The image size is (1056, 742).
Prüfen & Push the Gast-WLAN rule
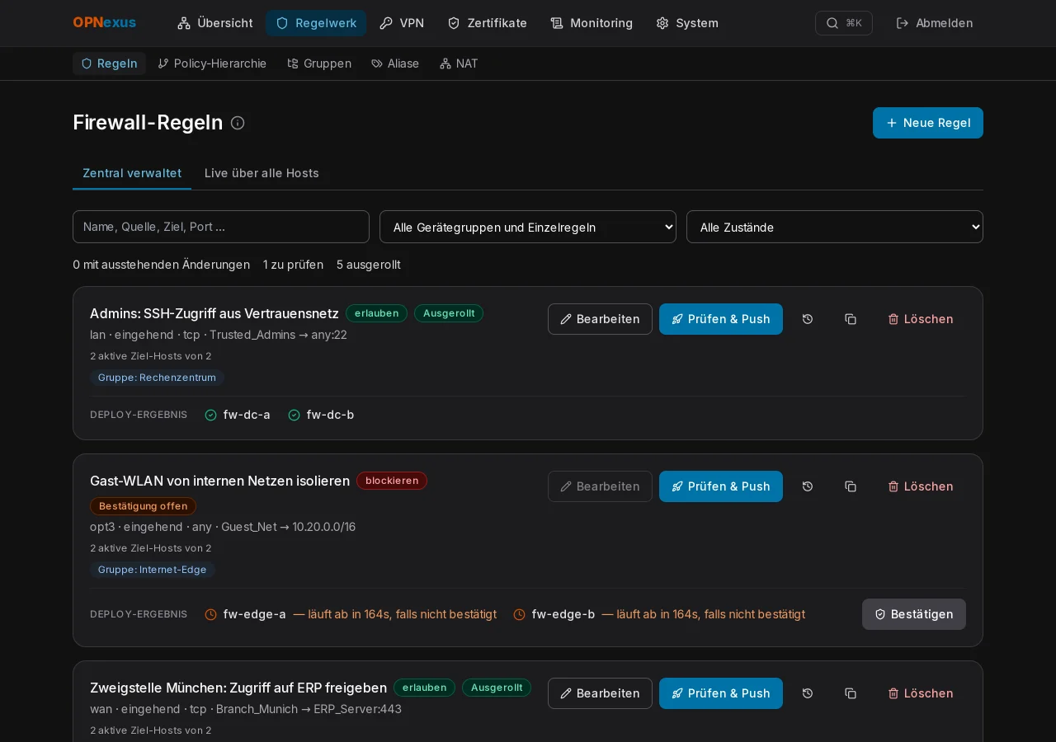pyautogui.click(x=721, y=486)
